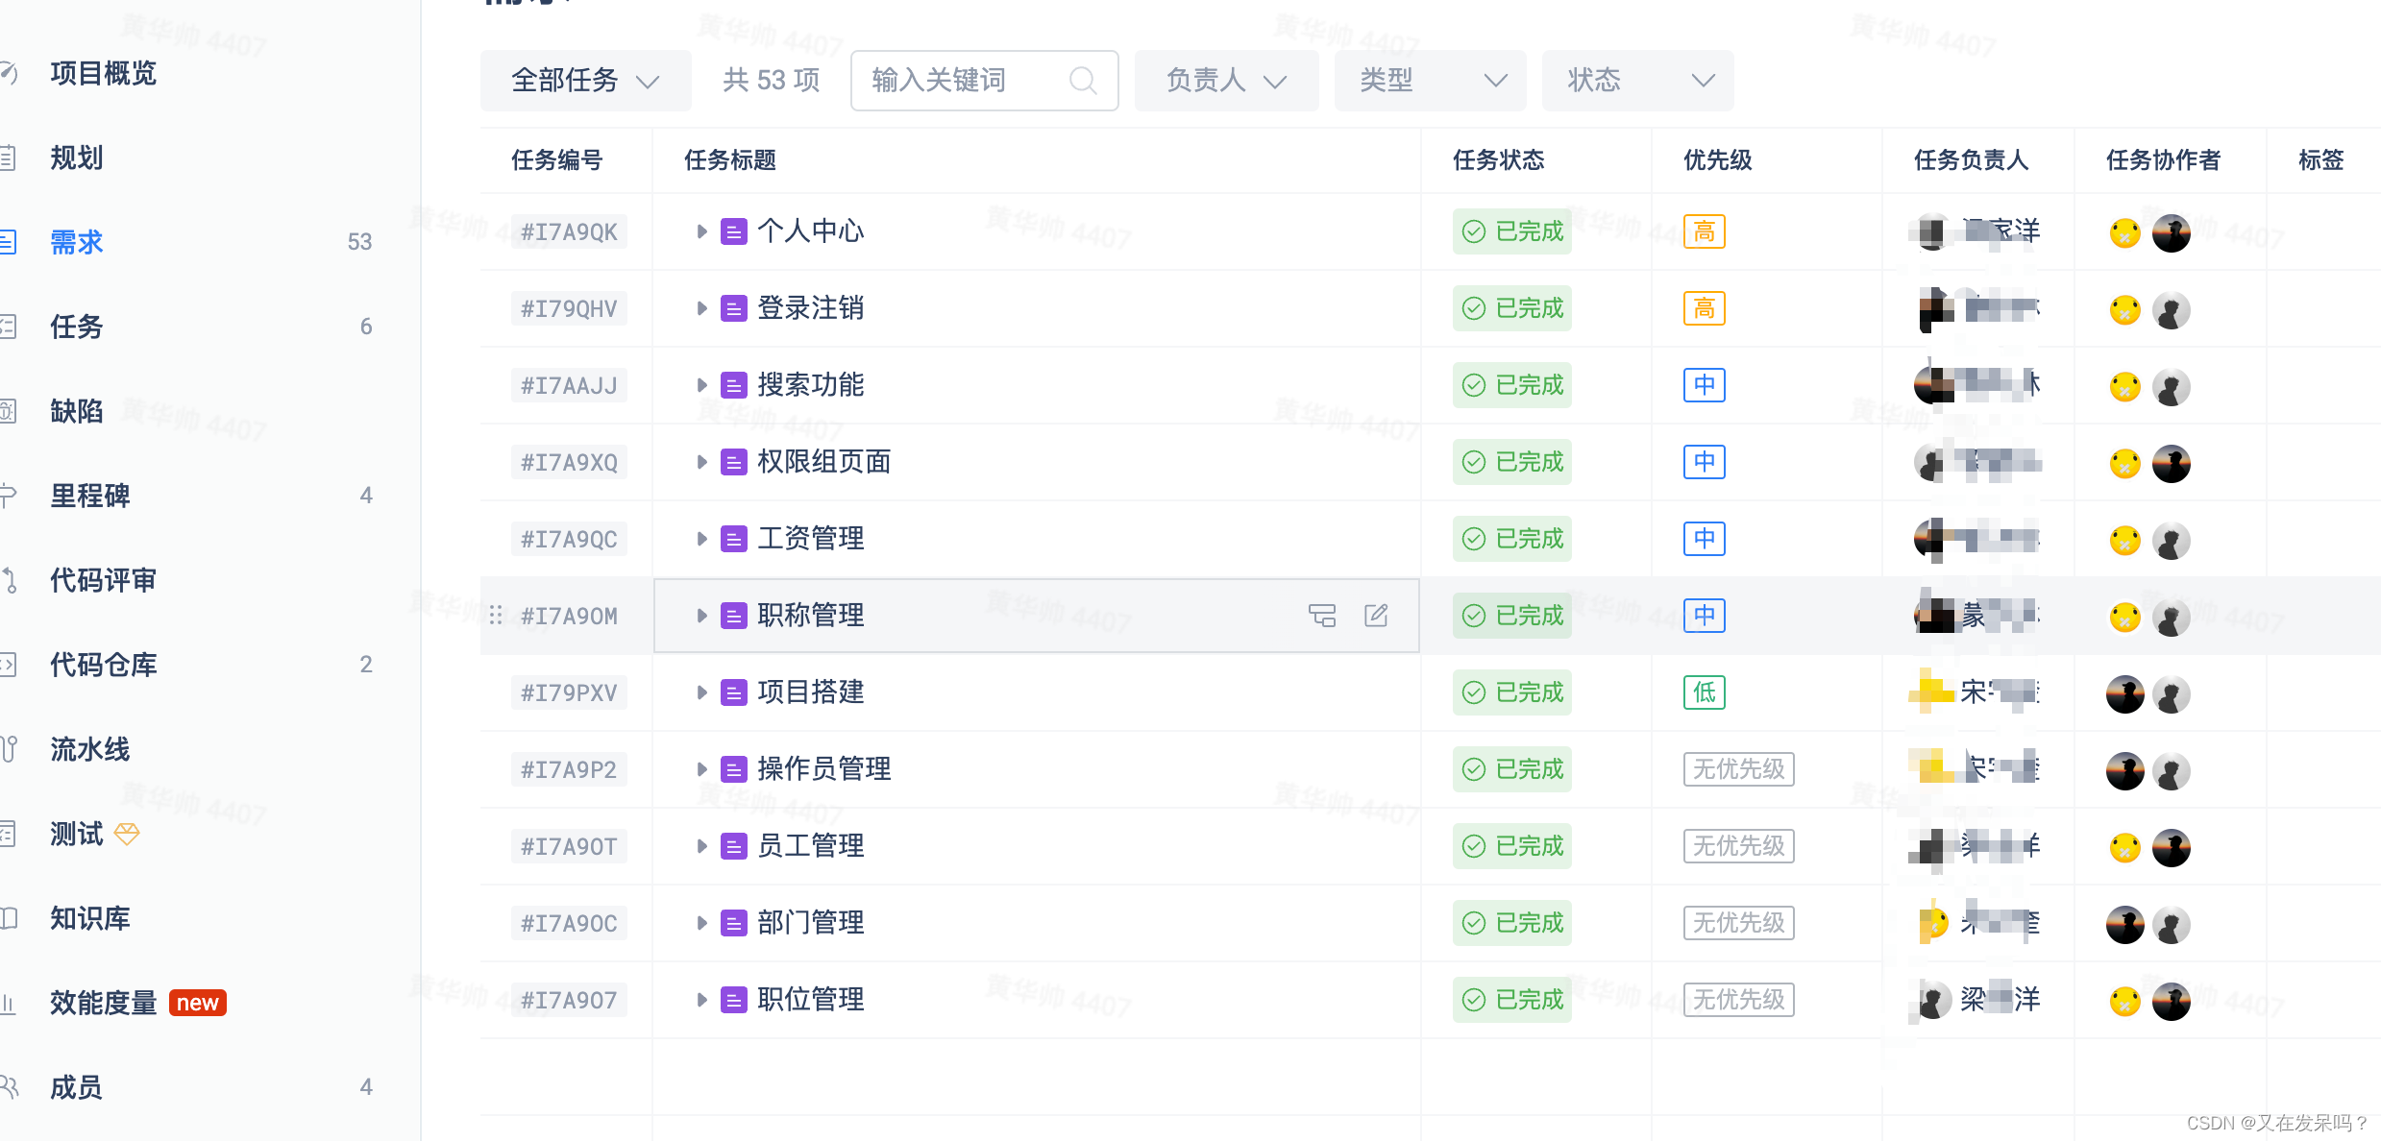Click the drag handle beside #I7A9OM

tap(496, 615)
